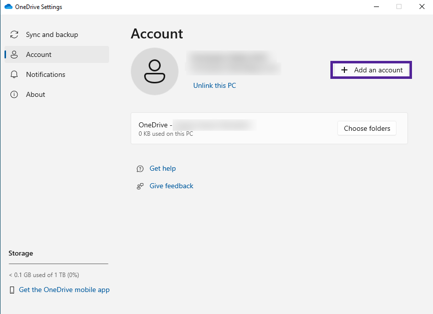Click the OneDrive cloud icon in title bar

[x=8, y=7]
